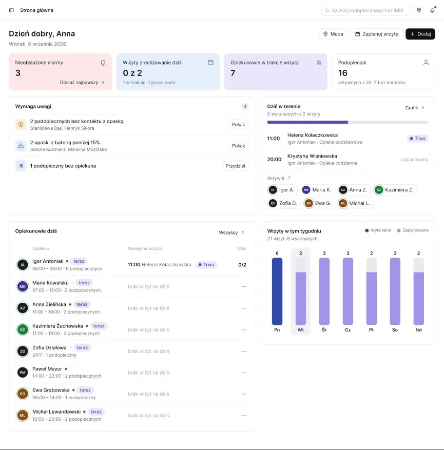Select Zofia Działowa name in caregivers list
Viewport: 444px width, 450px height.
click(x=49, y=347)
